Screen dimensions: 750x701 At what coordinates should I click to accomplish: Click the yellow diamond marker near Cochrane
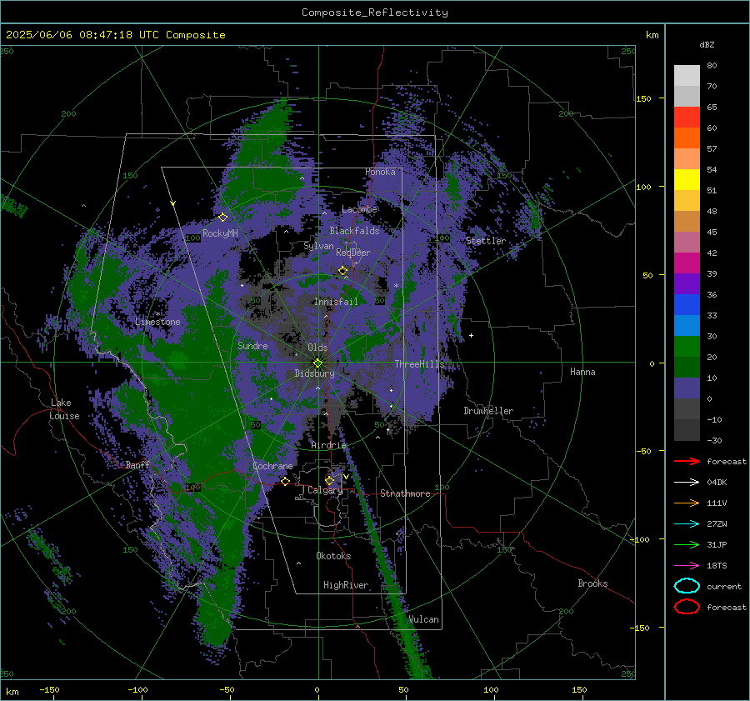click(285, 481)
